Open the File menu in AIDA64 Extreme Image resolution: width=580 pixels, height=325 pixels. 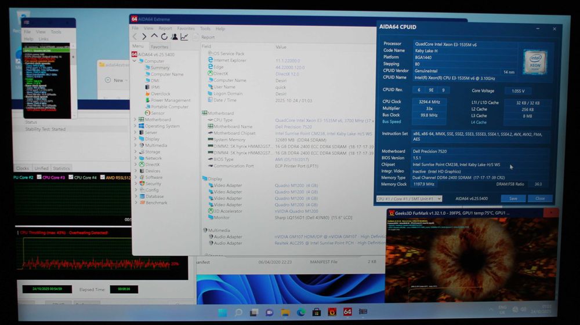pos(135,28)
